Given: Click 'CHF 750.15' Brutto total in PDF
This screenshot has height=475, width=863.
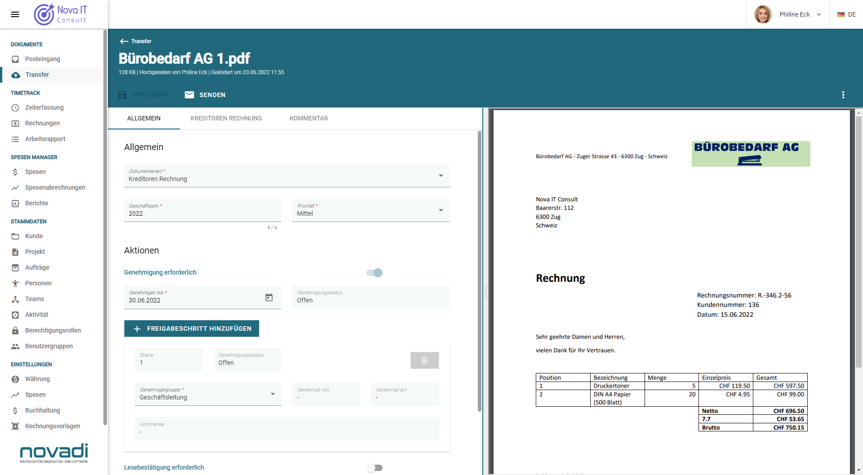Looking at the screenshot, I should (x=788, y=428).
